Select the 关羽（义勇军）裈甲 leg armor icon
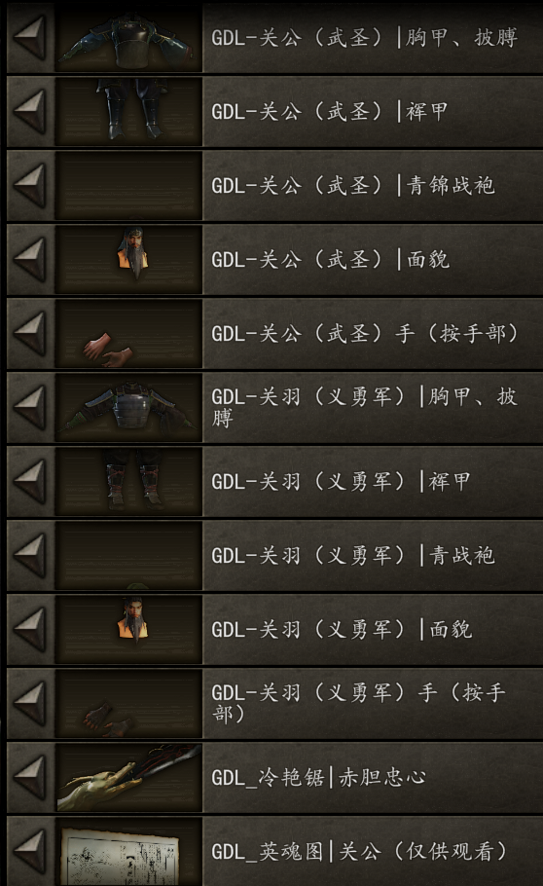543x886 pixels. pos(128,481)
